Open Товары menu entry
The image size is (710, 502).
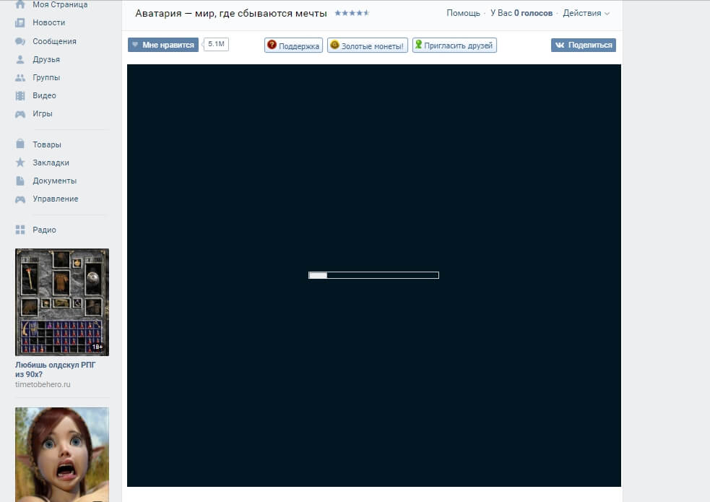(47, 144)
